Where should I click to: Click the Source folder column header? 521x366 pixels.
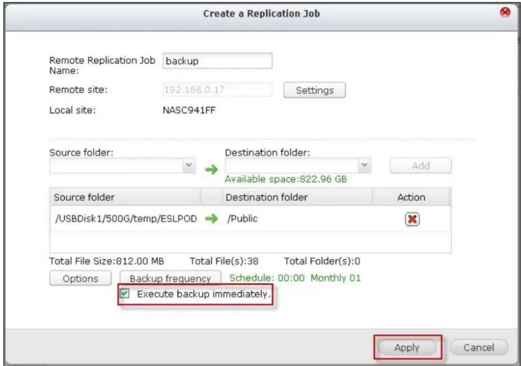125,197
